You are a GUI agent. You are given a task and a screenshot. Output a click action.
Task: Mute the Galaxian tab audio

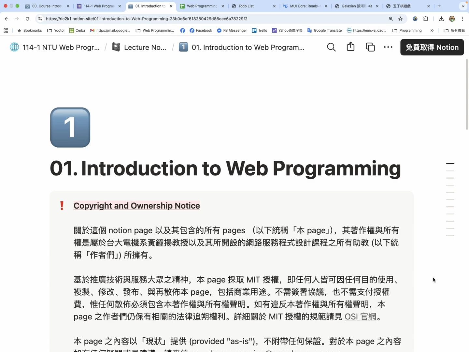click(x=370, y=6)
